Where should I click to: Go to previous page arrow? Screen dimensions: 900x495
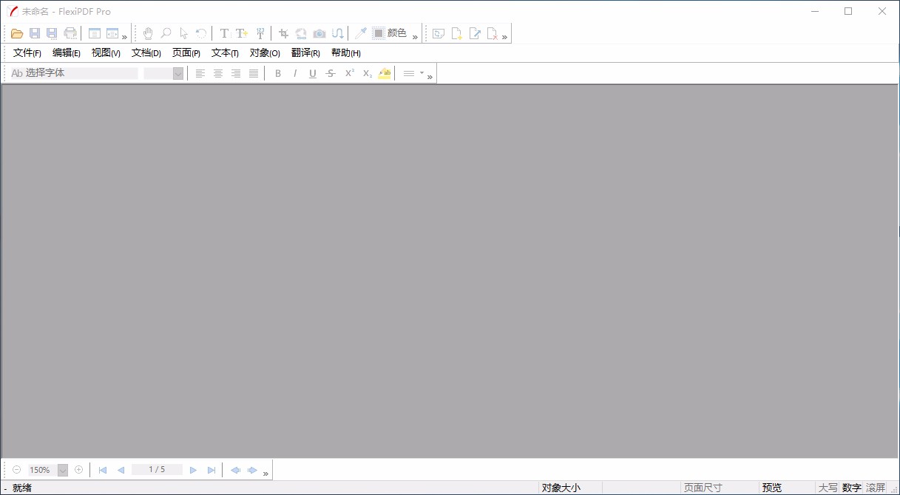(121, 470)
